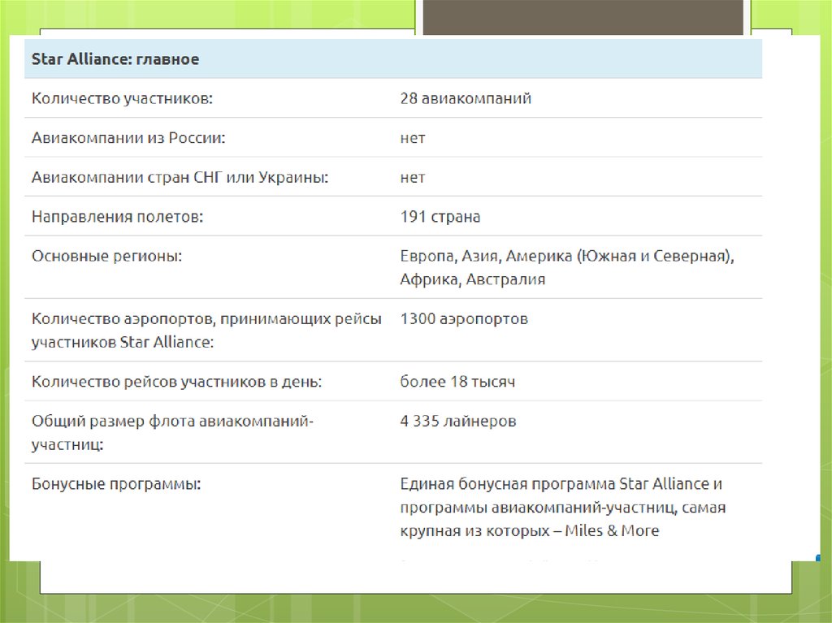Viewport: 832px width, 623px height.
Task: Click 'нет' in the Russian airlines row
Action: pos(413,138)
